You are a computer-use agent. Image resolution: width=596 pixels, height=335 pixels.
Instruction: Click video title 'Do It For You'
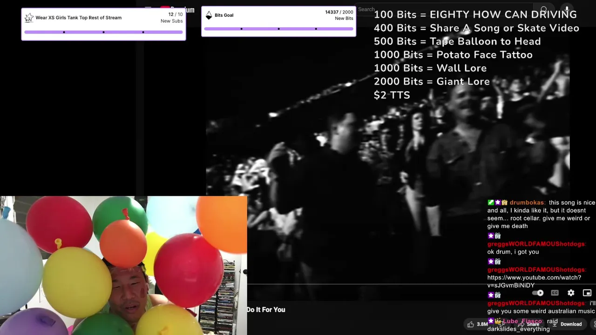266,310
